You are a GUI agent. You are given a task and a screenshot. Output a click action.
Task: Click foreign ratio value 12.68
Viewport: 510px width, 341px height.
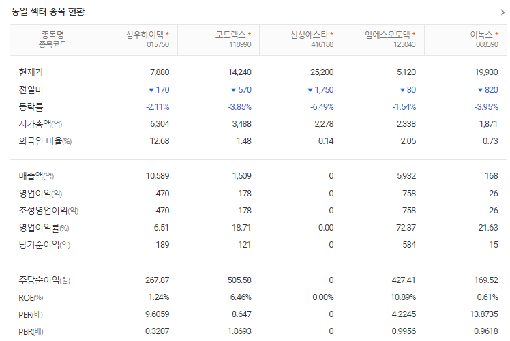pos(160,141)
